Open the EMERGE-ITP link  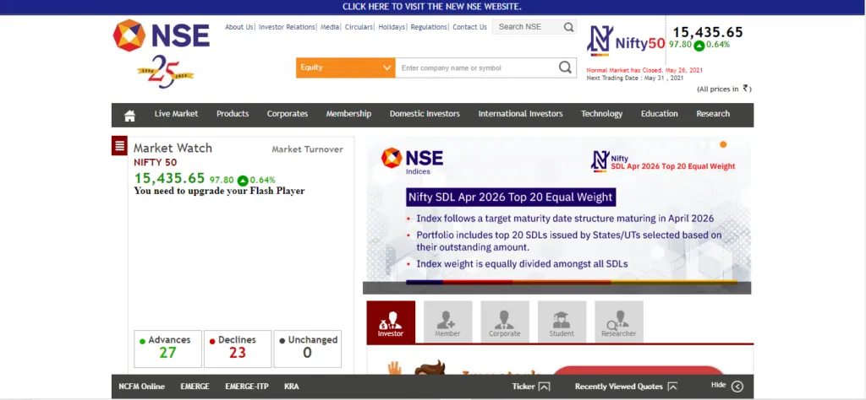[x=247, y=386]
